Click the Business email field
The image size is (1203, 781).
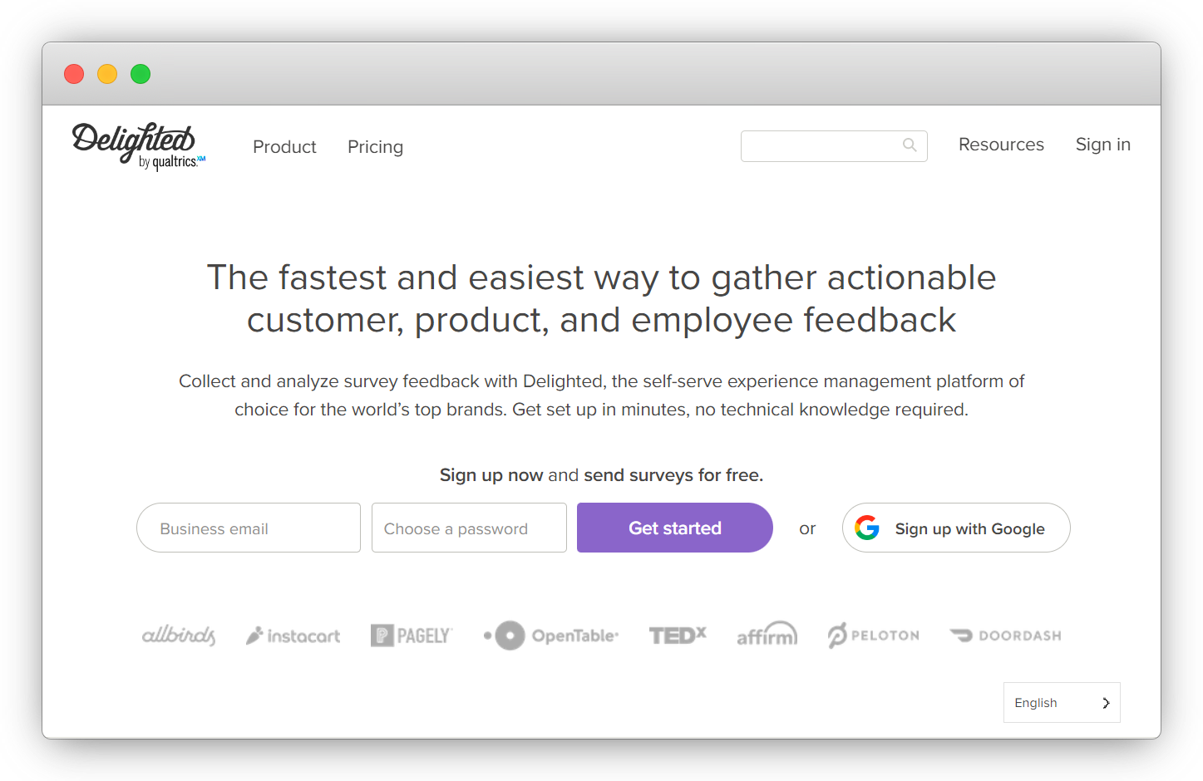[249, 528]
